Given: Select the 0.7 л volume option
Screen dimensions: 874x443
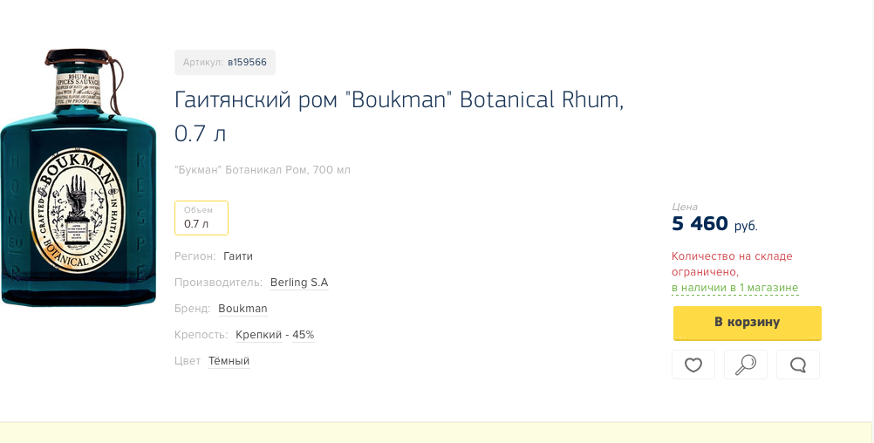Looking at the screenshot, I should pyautogui.click(x=201, y=218).
